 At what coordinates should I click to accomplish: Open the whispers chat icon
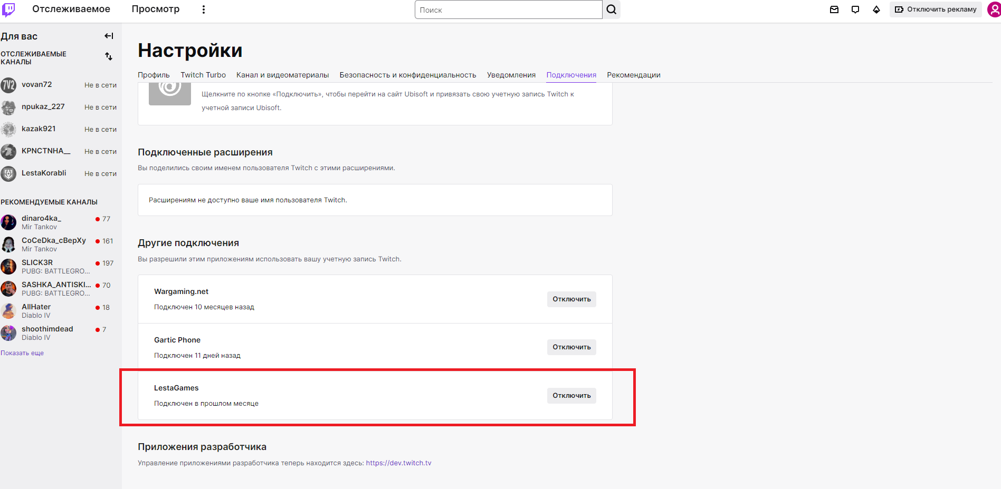tap(855, 9)
